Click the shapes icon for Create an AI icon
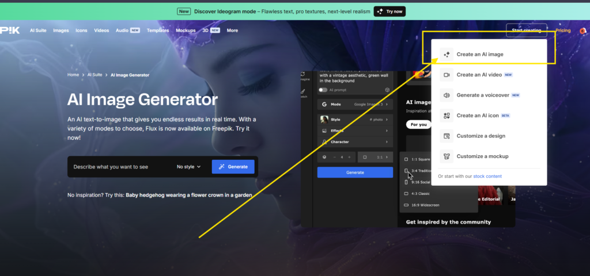 [447, 116]
